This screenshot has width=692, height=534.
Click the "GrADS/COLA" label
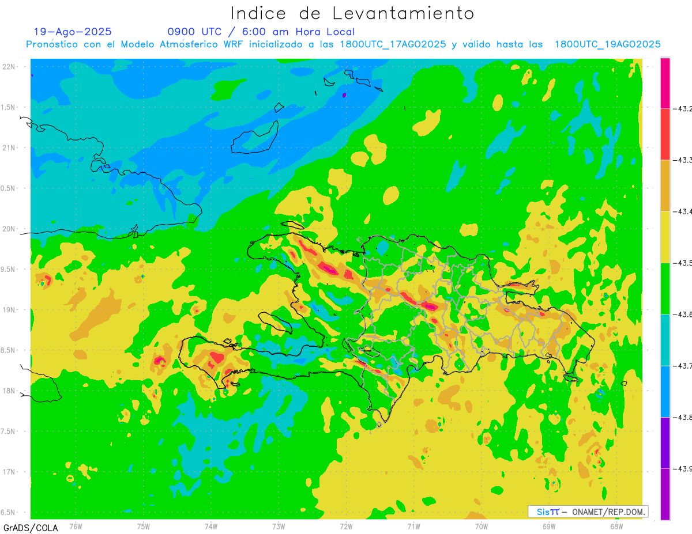coord(29,528)
